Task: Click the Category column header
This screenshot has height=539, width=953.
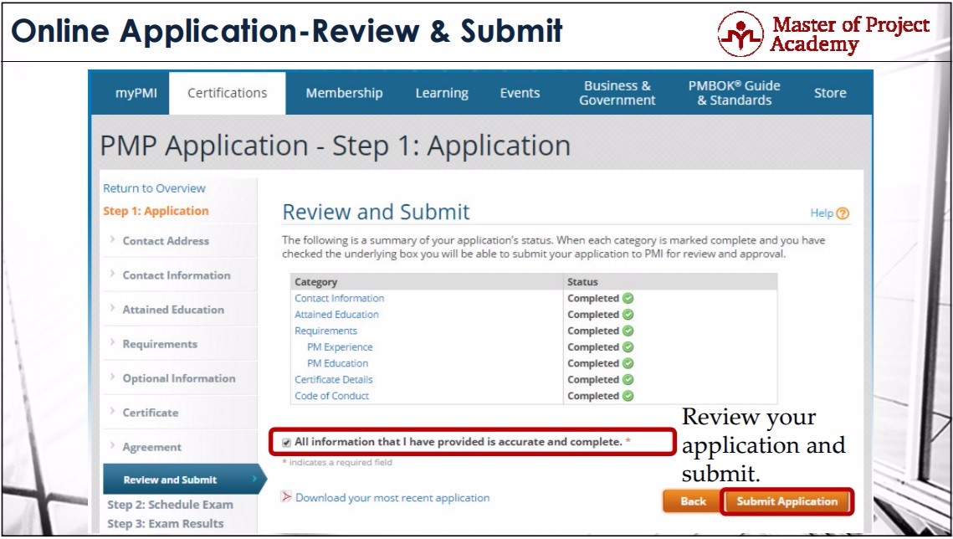Action: (x=316, y=283)
